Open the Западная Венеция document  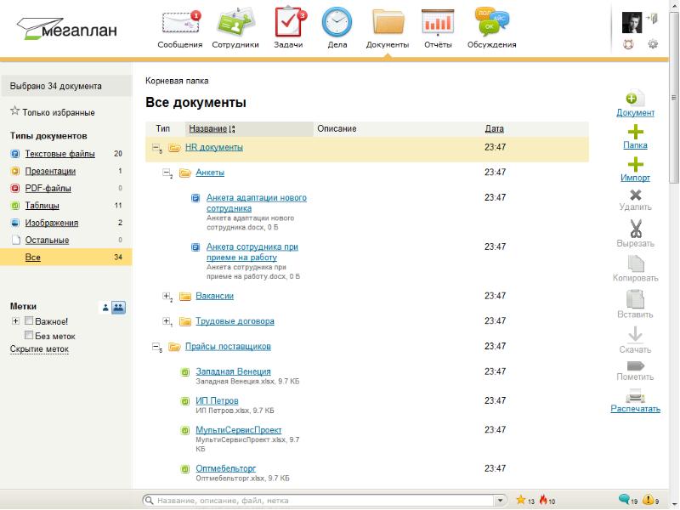coord(233,371)
